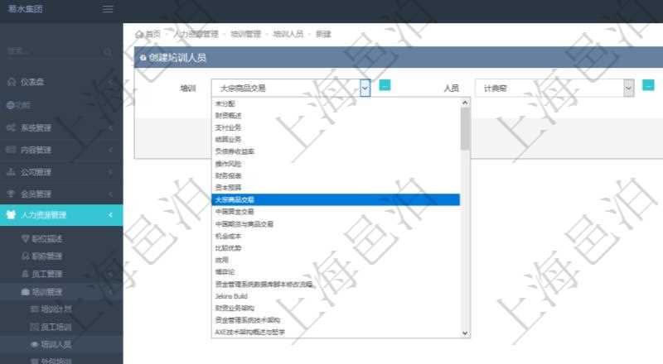Select 中国黄金交易 in dropdown list

[336, 212]
